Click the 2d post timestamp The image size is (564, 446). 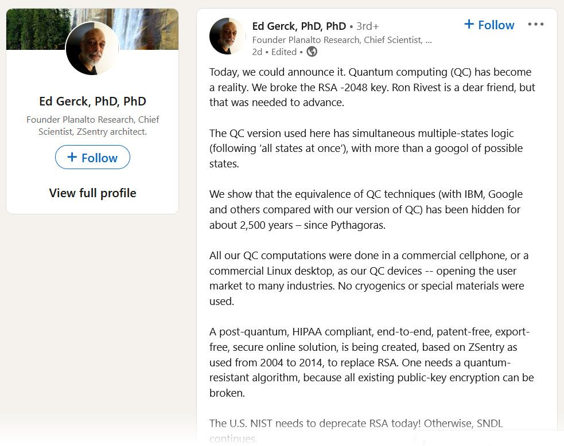tap(257, 52)
